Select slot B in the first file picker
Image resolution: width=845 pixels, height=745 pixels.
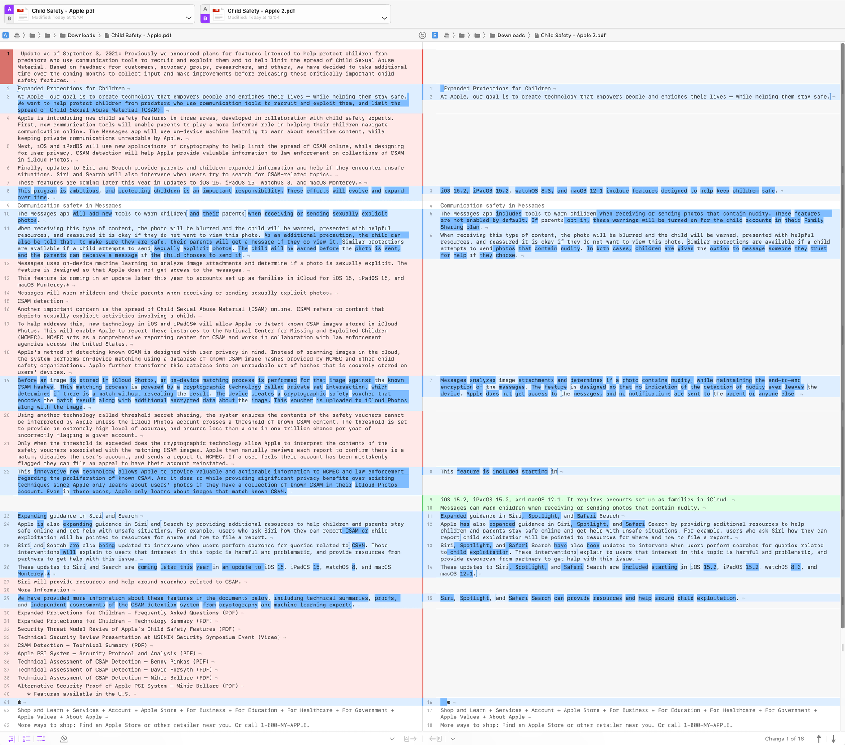tap(9, 18)
